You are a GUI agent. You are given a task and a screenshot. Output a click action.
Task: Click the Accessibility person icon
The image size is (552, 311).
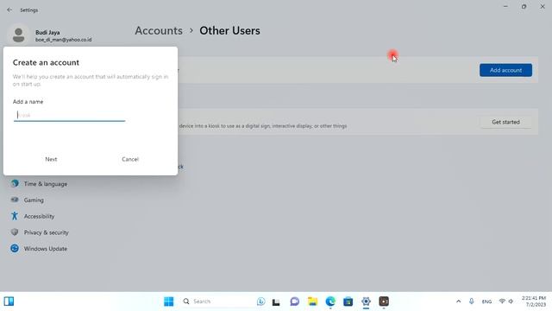(x=15, y=216)
